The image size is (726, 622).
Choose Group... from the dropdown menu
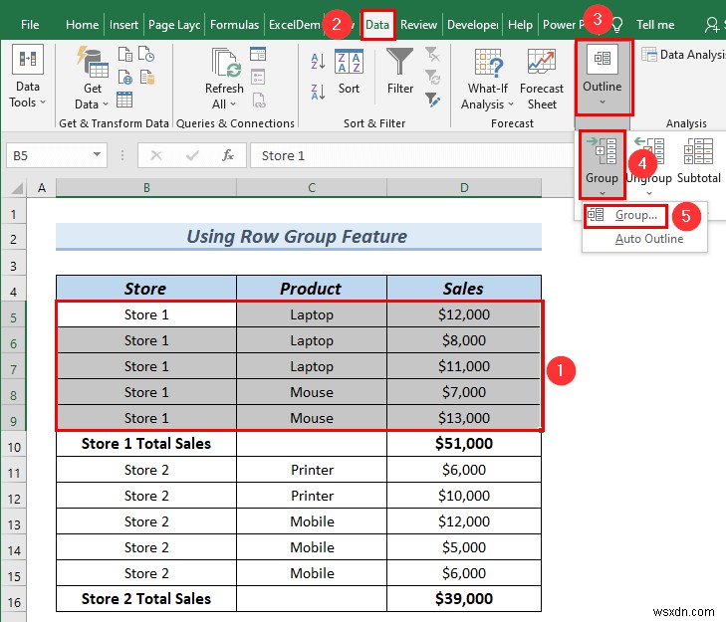pyautogui.click(x=624, y=215)
